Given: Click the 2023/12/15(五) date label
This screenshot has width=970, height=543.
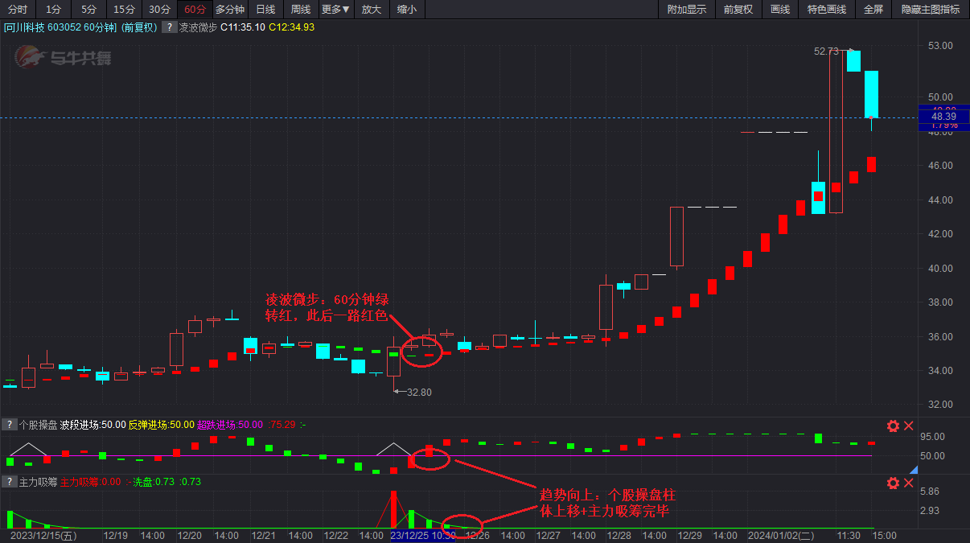Looking at the screenshot, I should [x=43, y=535].
